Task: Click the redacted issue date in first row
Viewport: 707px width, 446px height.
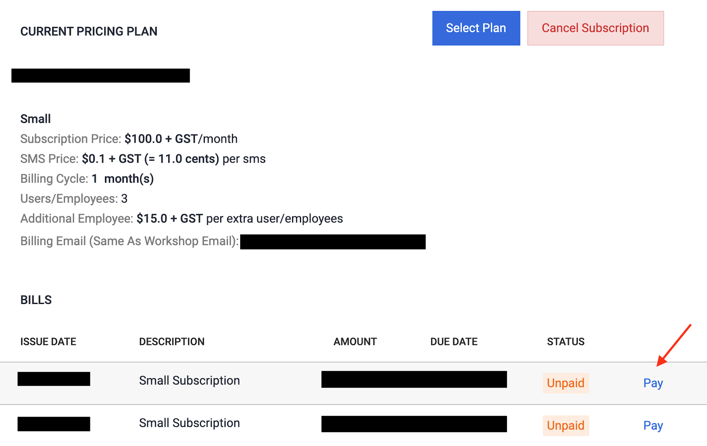Action: coord(54,379)
